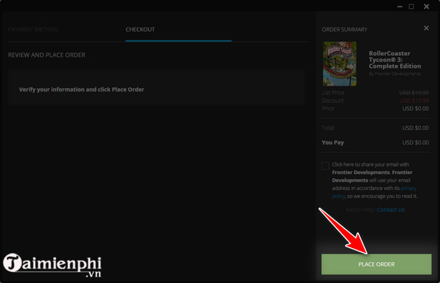Maximize the checkout window
The image size is (440, 283).
pyautogui.click(x=411, y=6)
